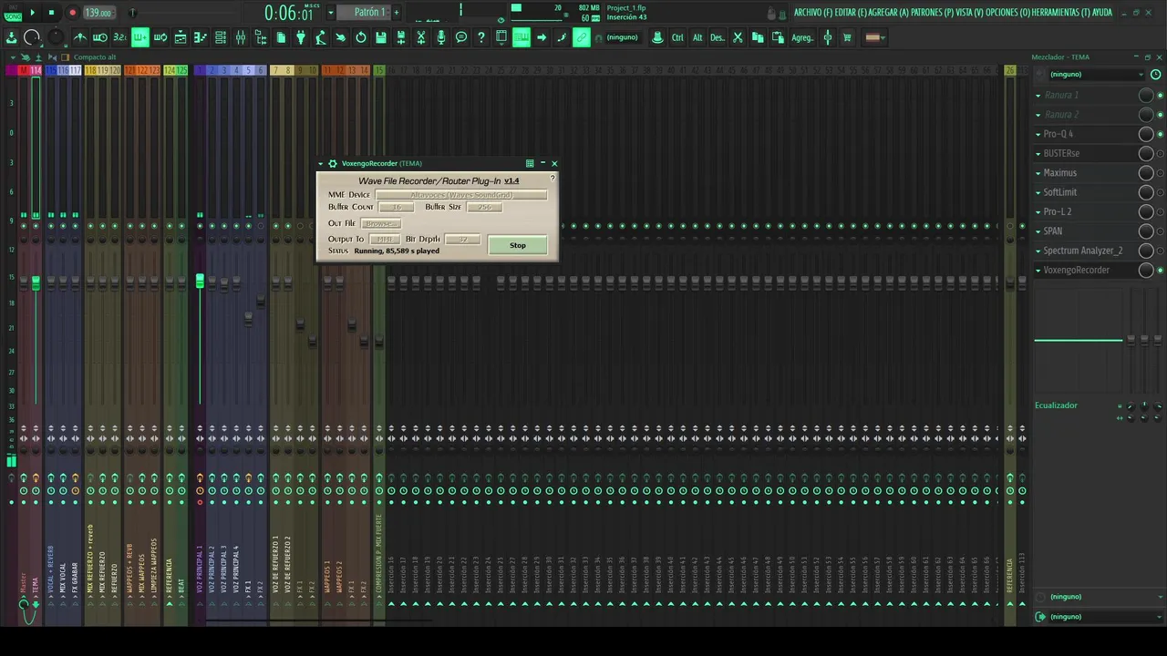Open Pro-Q 4 slot menu arrow
Screen dimensions: 1167x656
1038,134
